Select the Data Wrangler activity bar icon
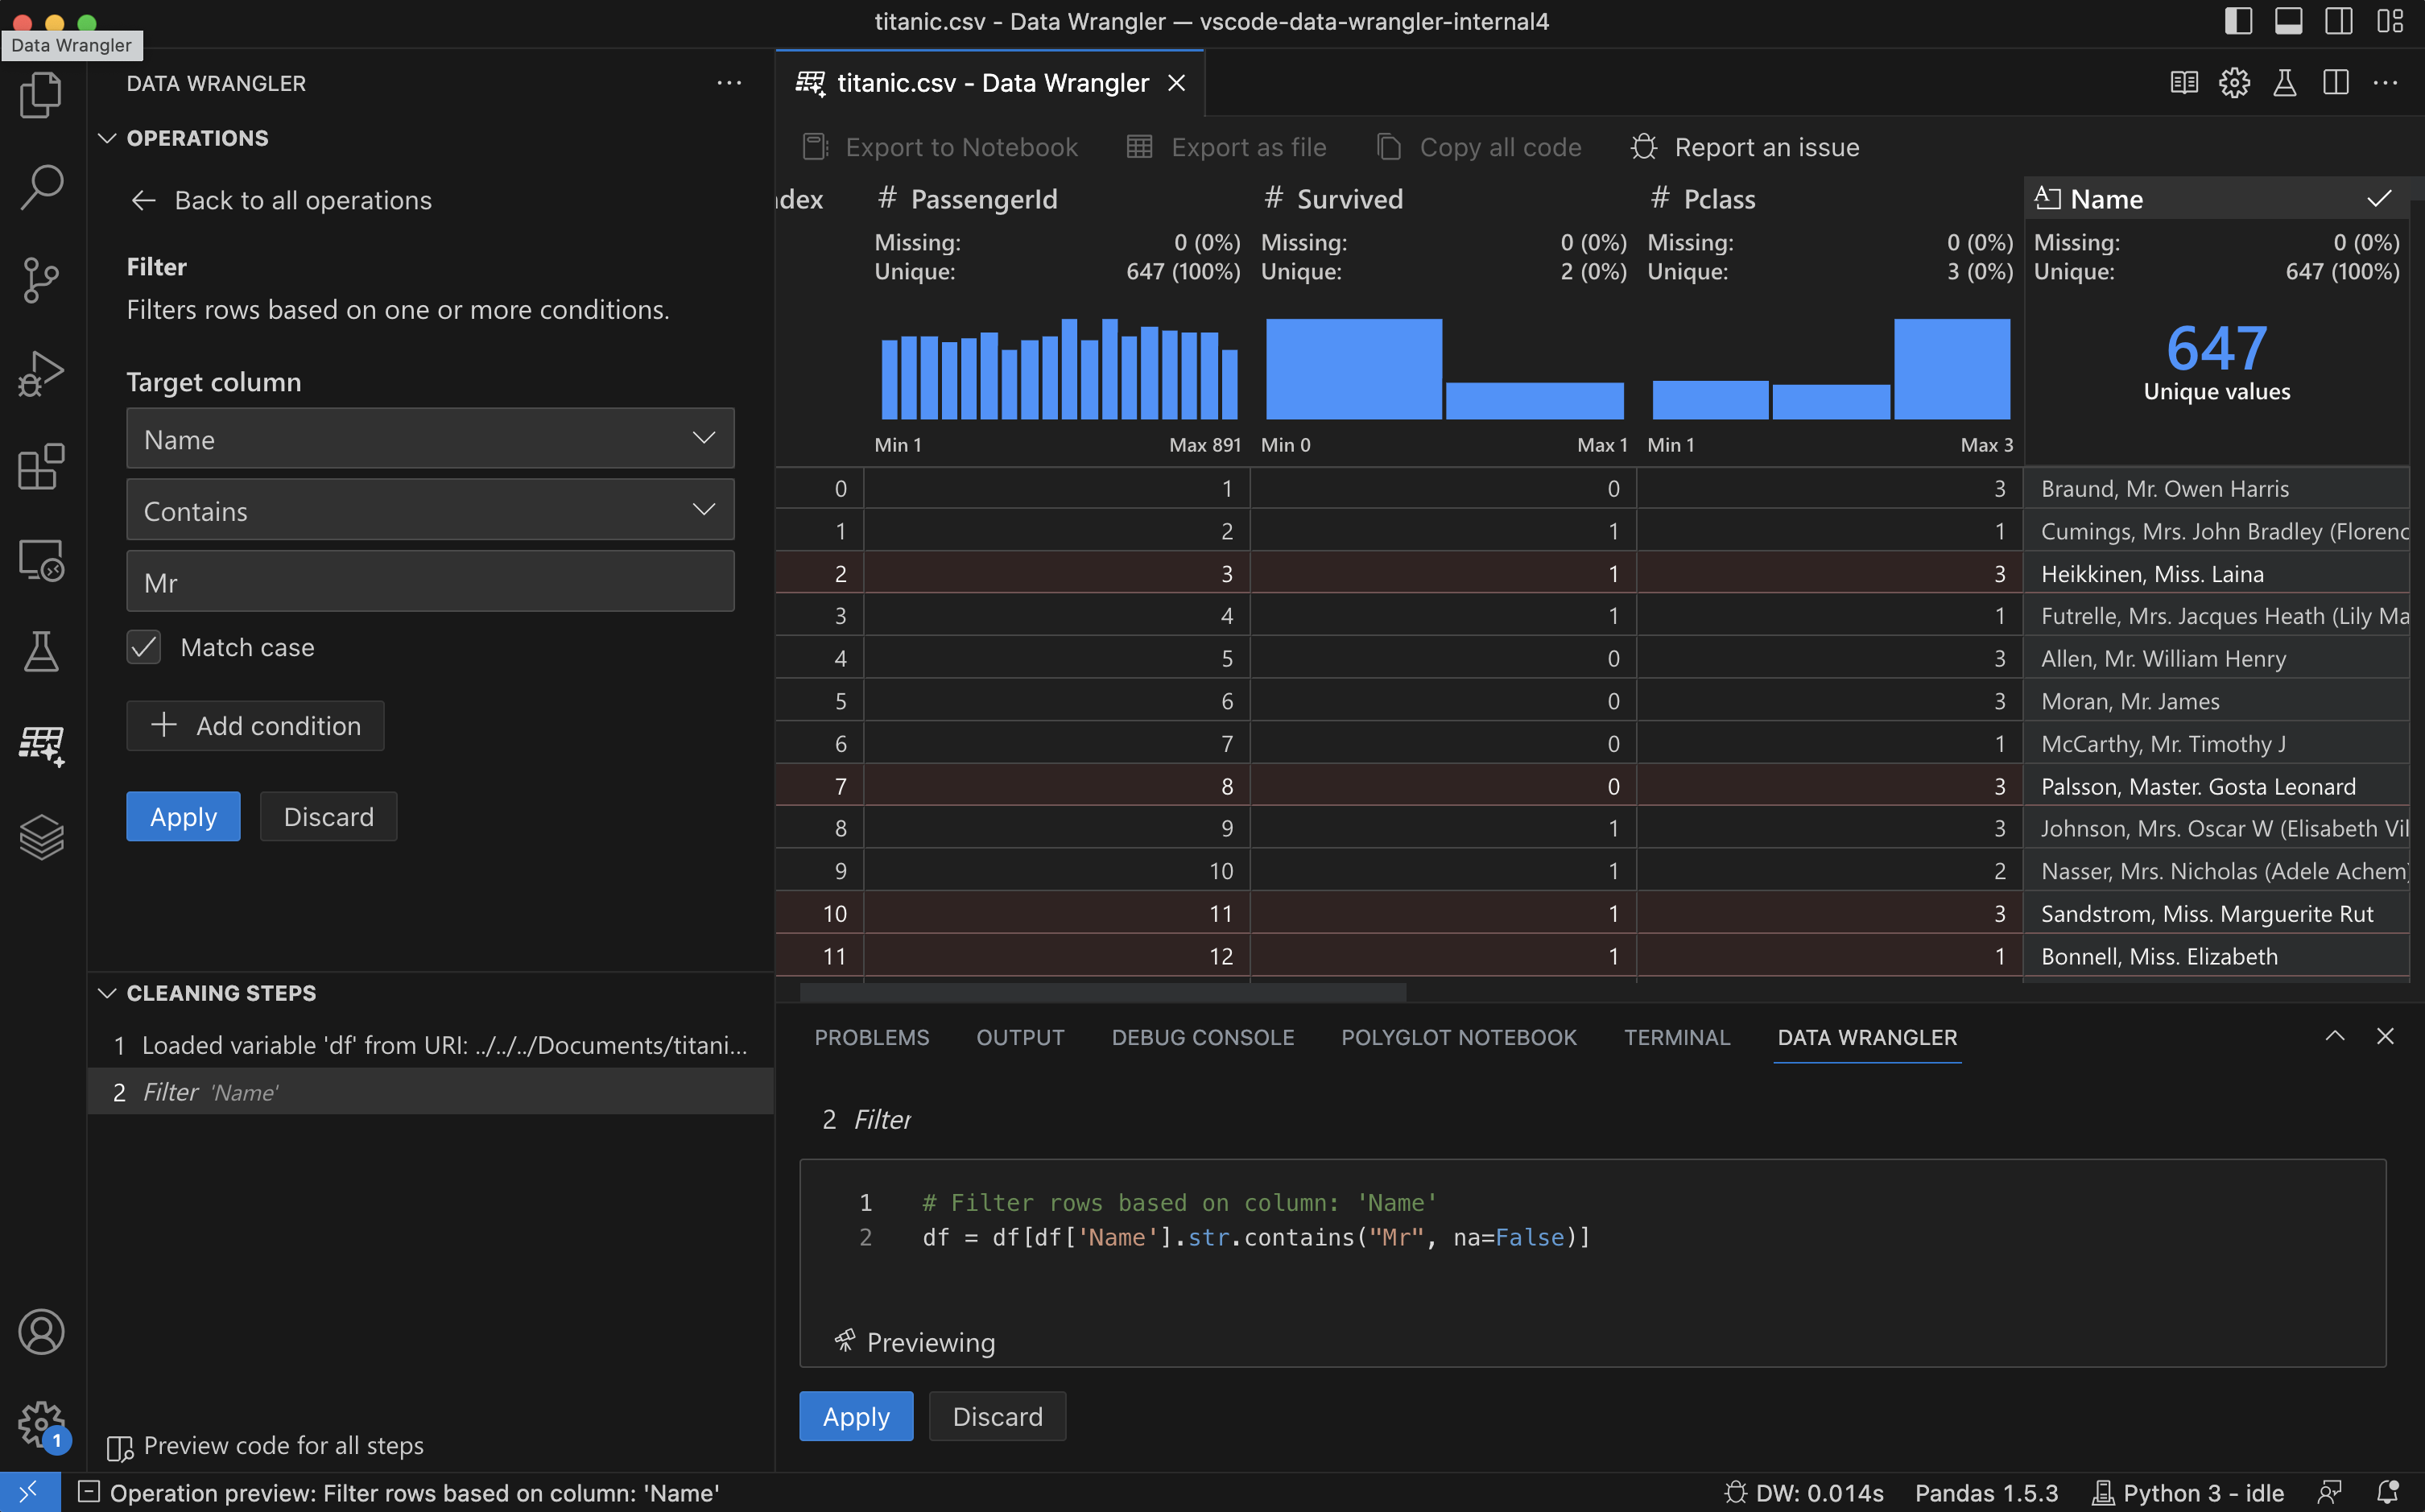The image size is (2425, 1512). (41, 747)
